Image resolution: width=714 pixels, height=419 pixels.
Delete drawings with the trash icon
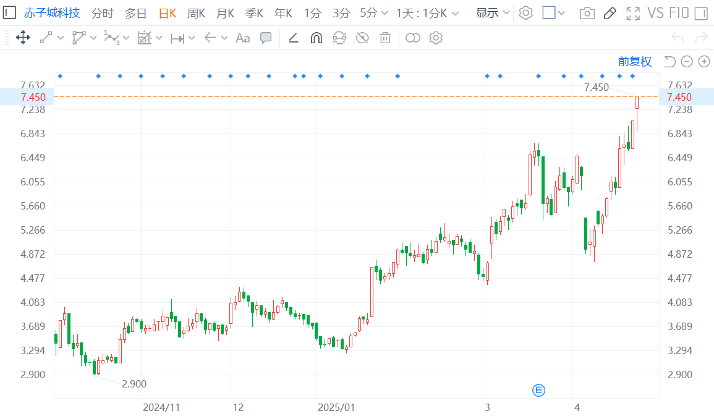pyautogui.click(x=385, y=38)
